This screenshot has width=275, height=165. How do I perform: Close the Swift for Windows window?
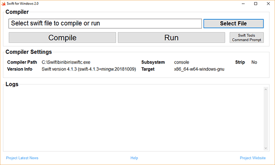pos(268,4)
